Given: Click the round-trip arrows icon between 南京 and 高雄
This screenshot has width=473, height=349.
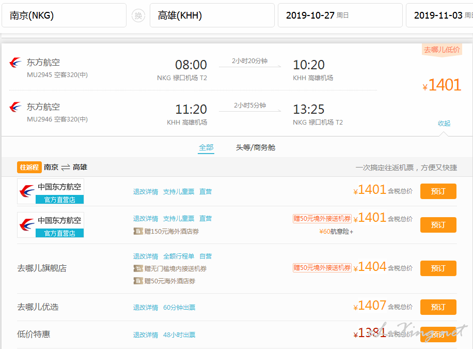Looking at the screenshot, I should click(x=66, y=168).
